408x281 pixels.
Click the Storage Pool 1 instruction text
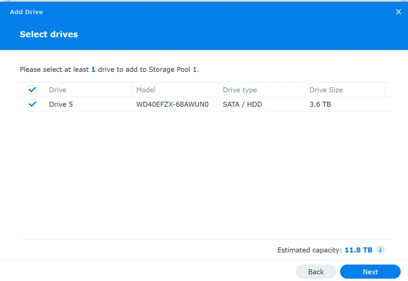coord(109,69)
